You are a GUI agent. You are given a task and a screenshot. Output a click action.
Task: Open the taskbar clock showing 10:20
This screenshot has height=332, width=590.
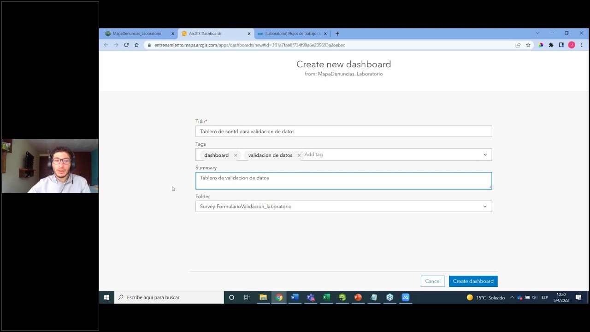561,297
